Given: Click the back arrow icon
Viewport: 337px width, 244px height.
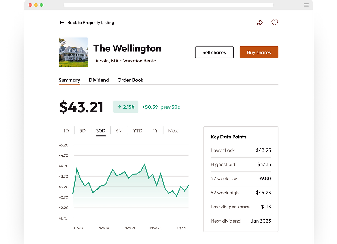Looking at the screenshot, I should [x=61, y=22].
